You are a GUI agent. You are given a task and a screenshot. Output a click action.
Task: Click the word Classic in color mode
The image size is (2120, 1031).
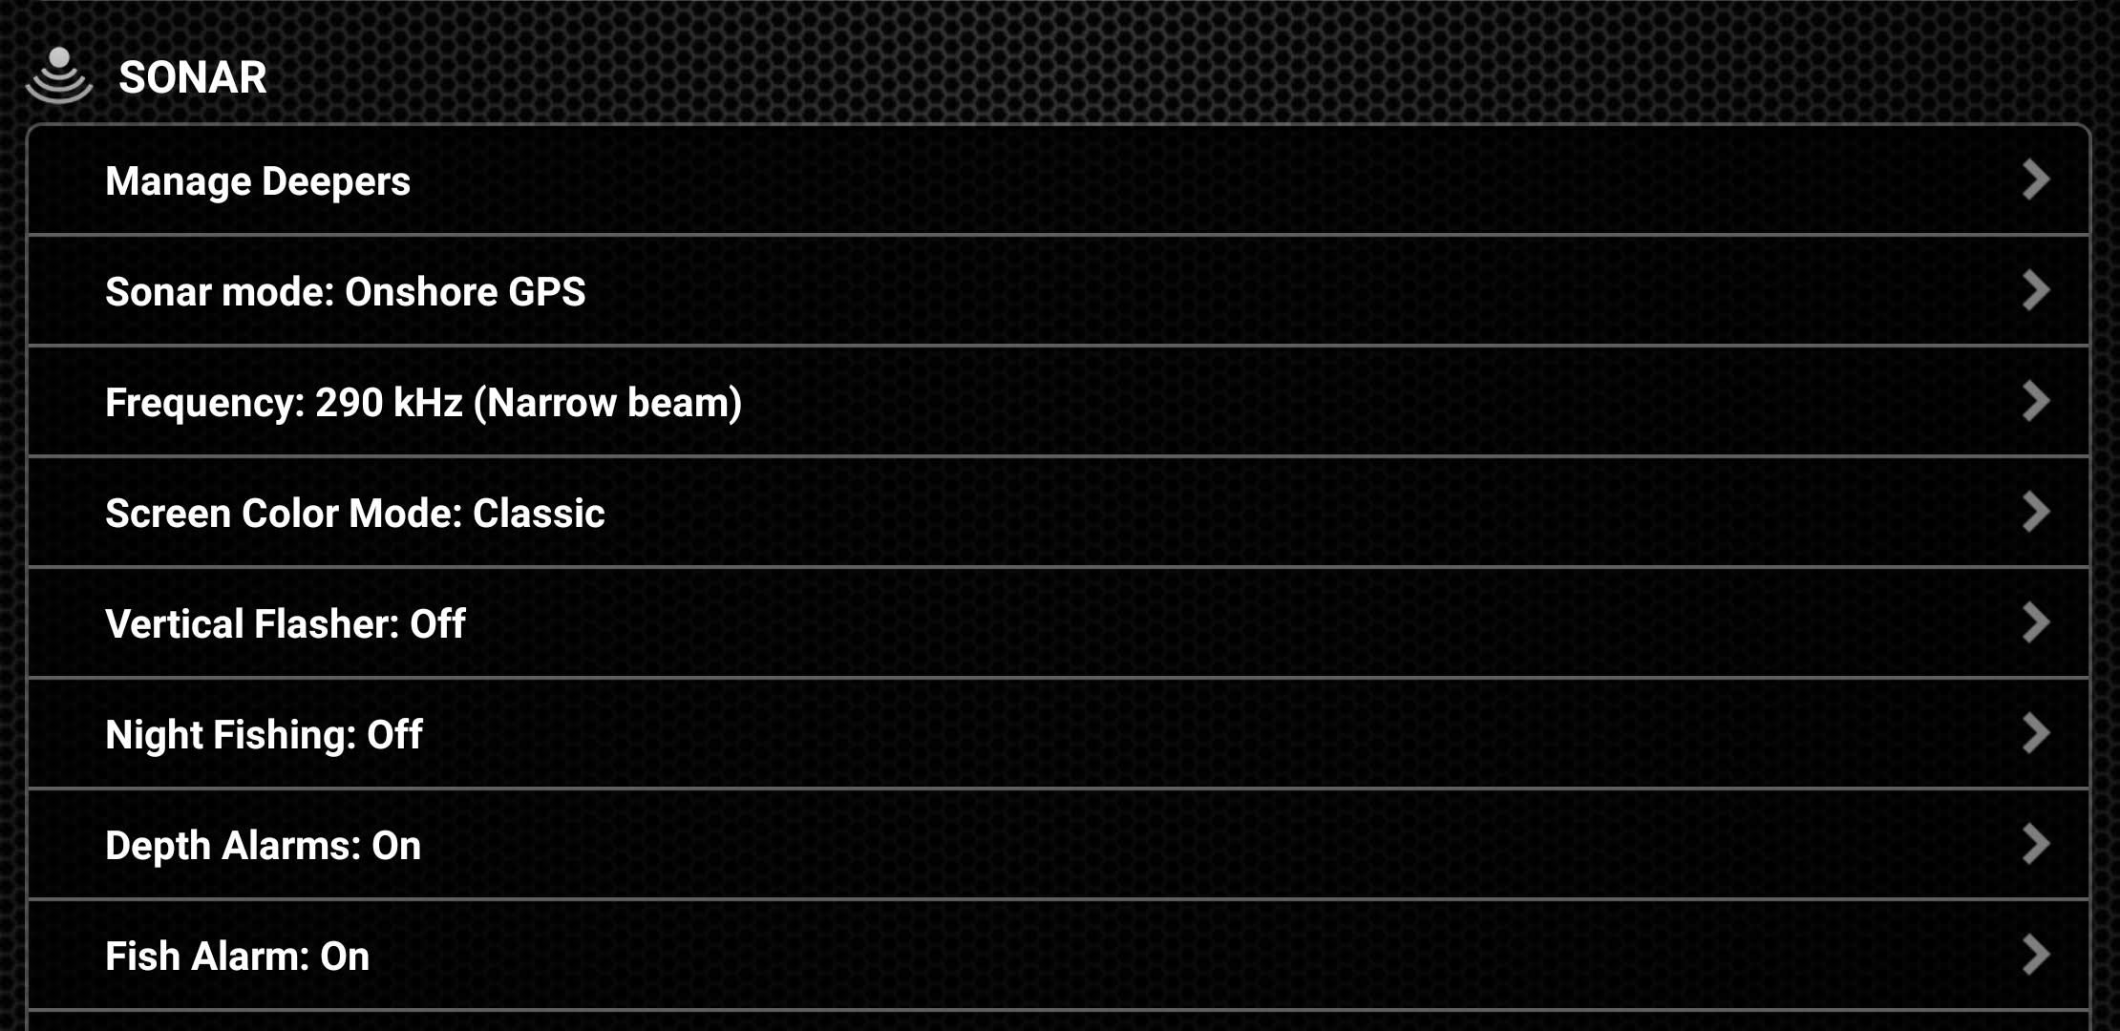[x=539, y=514]
